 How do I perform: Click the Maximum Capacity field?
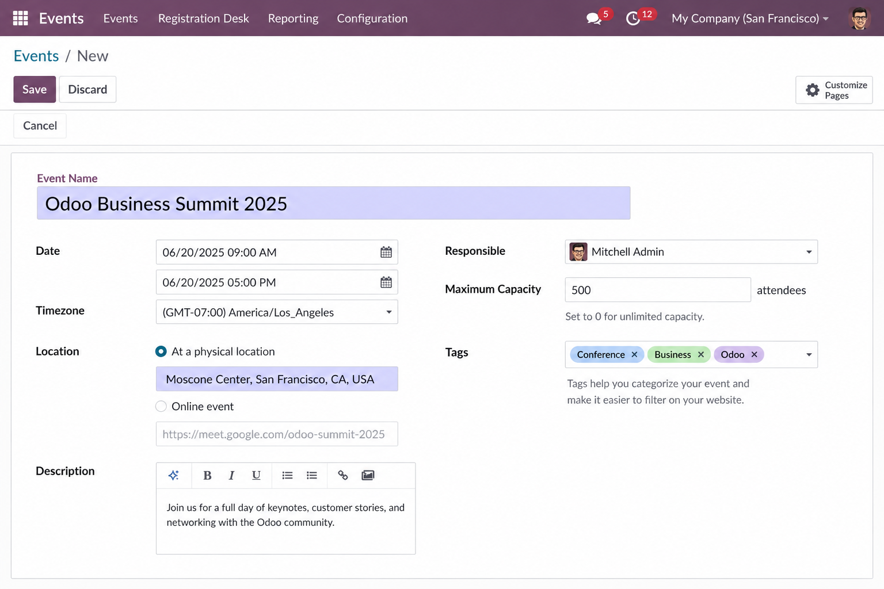pos(658,290)
